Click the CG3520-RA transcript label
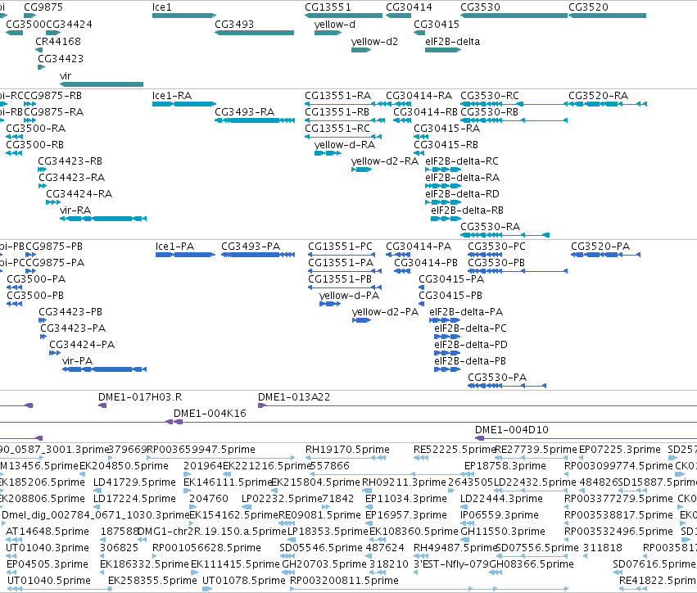The width and height of the screenshot is (697, 593). (599, 96)
